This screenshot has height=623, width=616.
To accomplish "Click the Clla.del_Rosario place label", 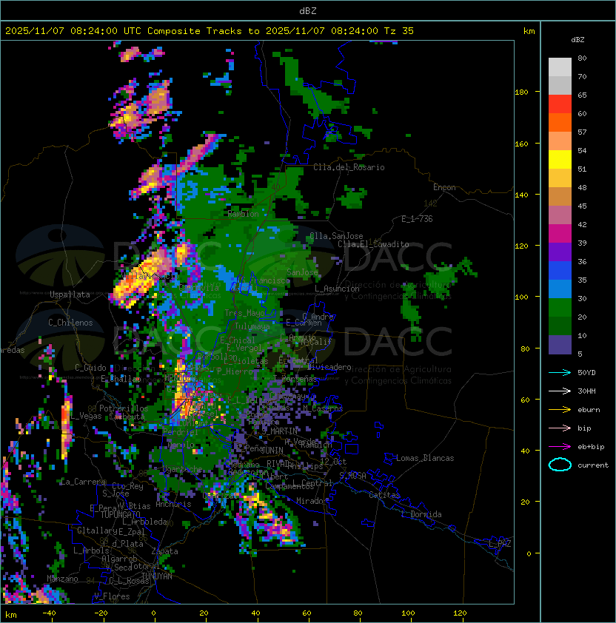I will click(x=349, y=167).
